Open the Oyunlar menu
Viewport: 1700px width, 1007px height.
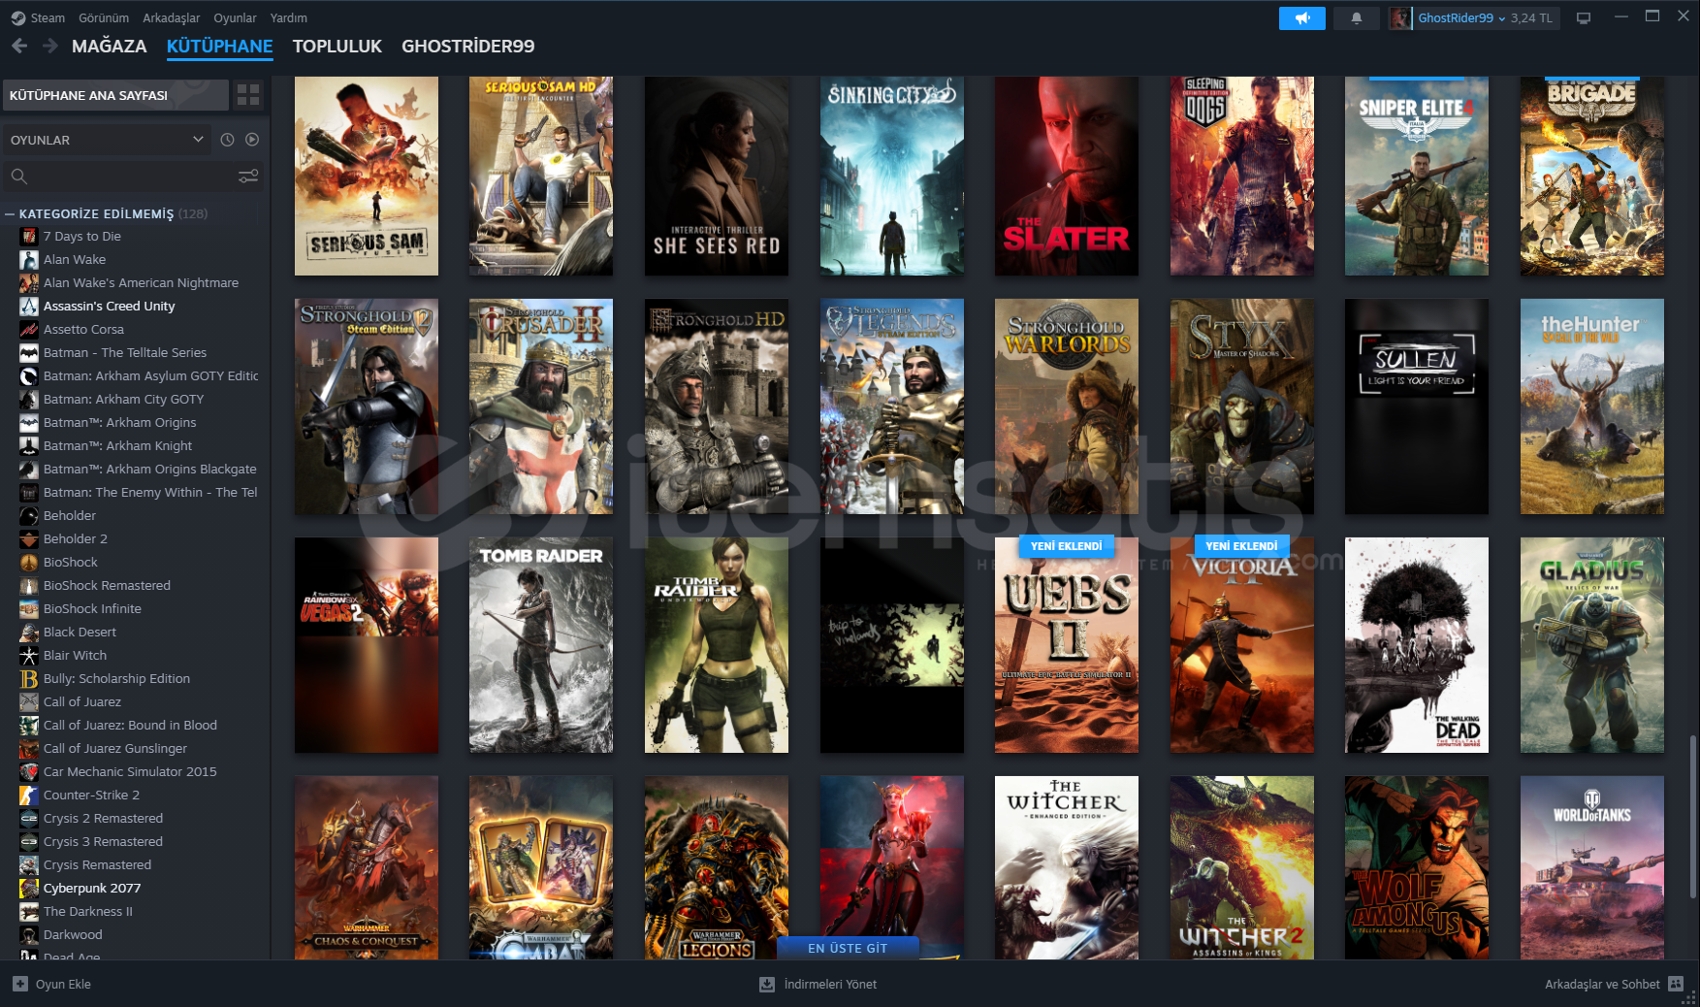tap(235, 17)
